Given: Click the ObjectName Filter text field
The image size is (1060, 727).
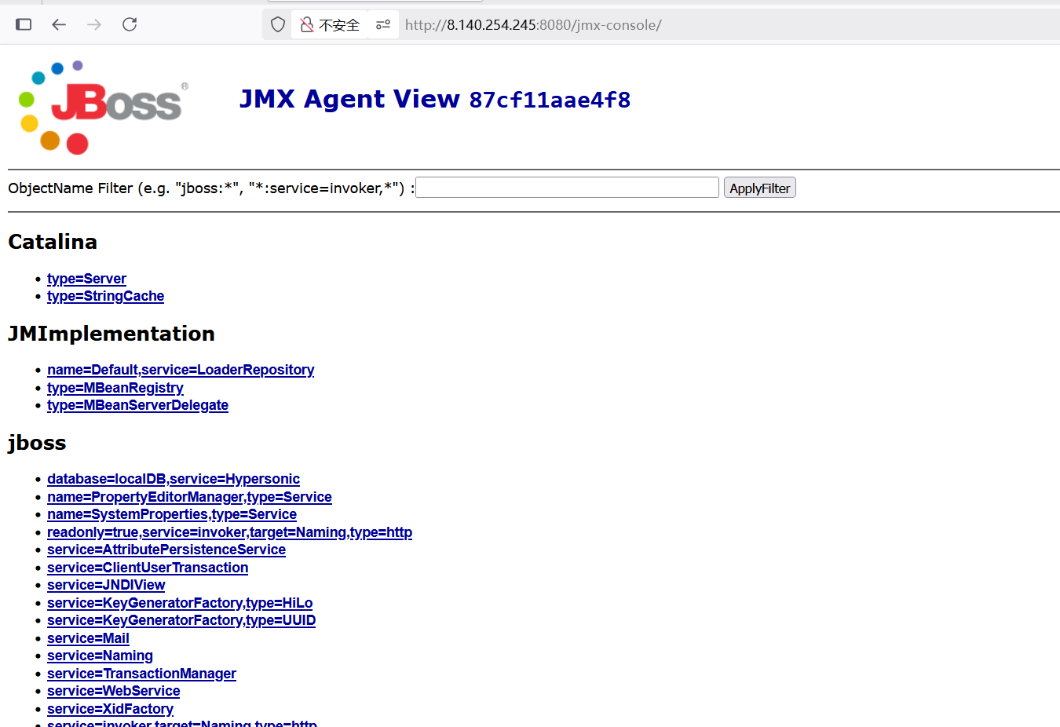Looking at the screenshot, I should [x=567, y=188].
